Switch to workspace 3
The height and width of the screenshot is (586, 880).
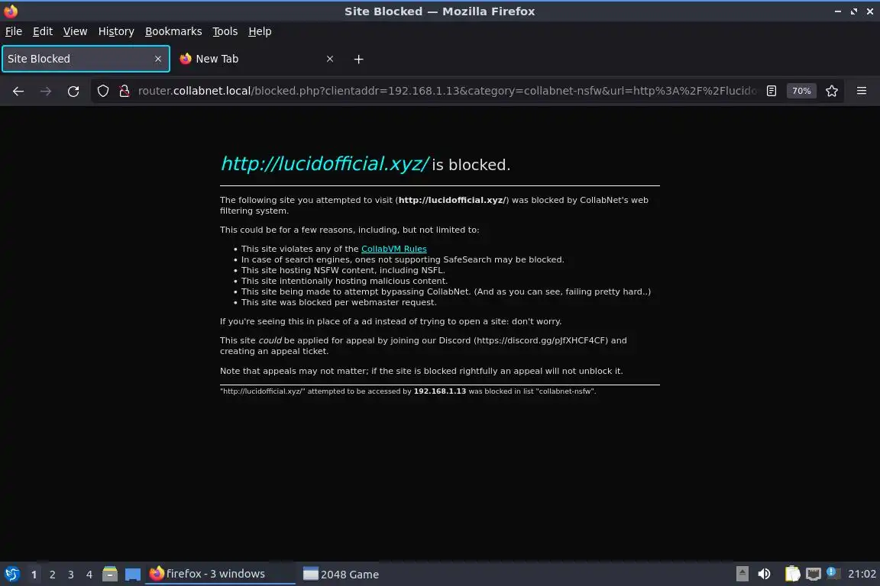[71, 575]
